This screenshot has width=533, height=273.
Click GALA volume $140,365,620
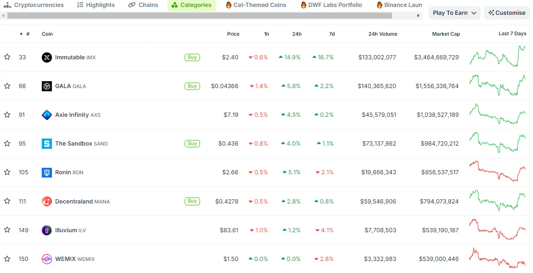click(x=377, y=86)
